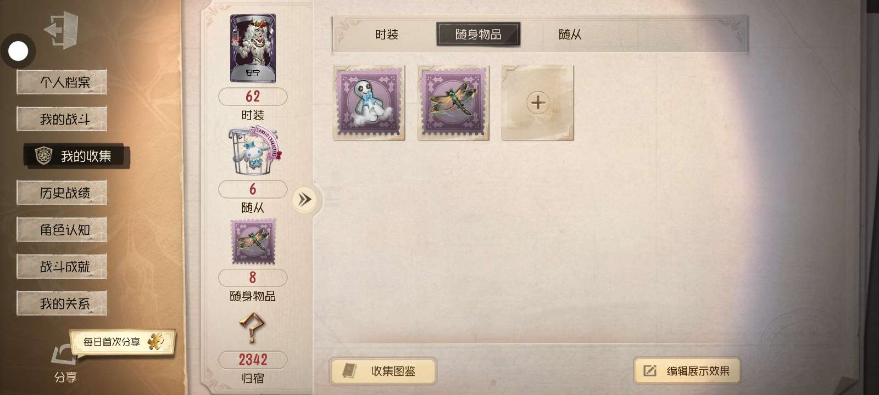Add an item to the empty plus slot
Viewport: 879px width, 395px height.
click(x=537, y=103)
